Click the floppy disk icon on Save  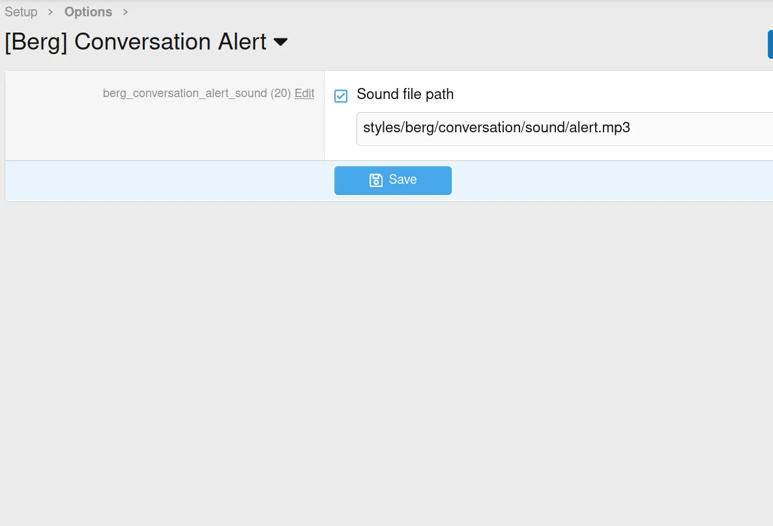[375, 181]
